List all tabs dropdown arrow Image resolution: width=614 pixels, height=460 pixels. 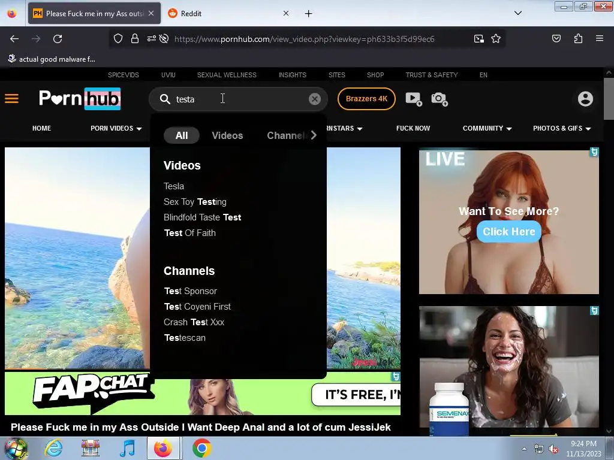click(x=517, y=13)
